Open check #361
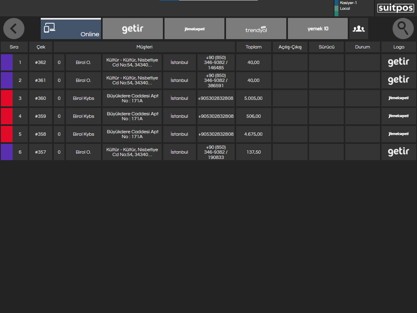This screenshot has height=313, width=417. [40, 80]
